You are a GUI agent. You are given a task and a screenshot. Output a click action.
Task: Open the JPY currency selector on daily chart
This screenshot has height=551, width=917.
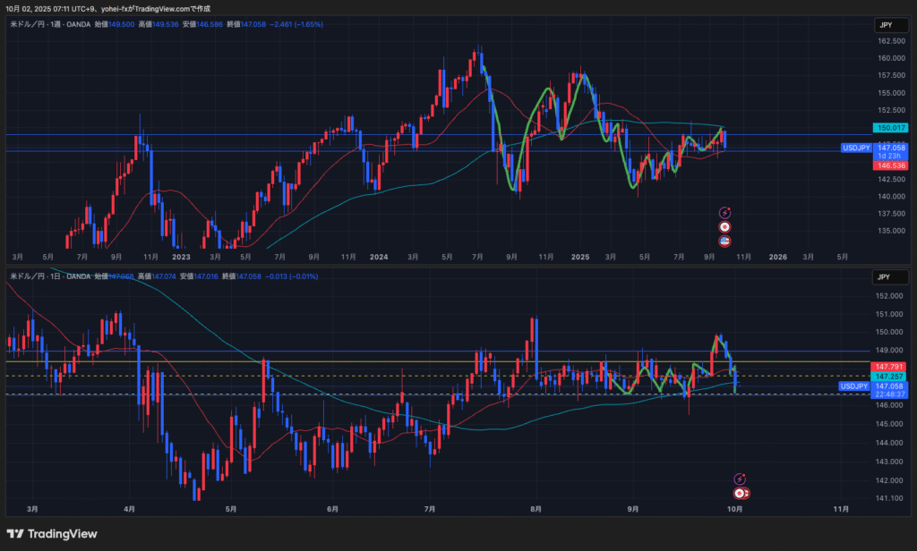tap(886, 277)
